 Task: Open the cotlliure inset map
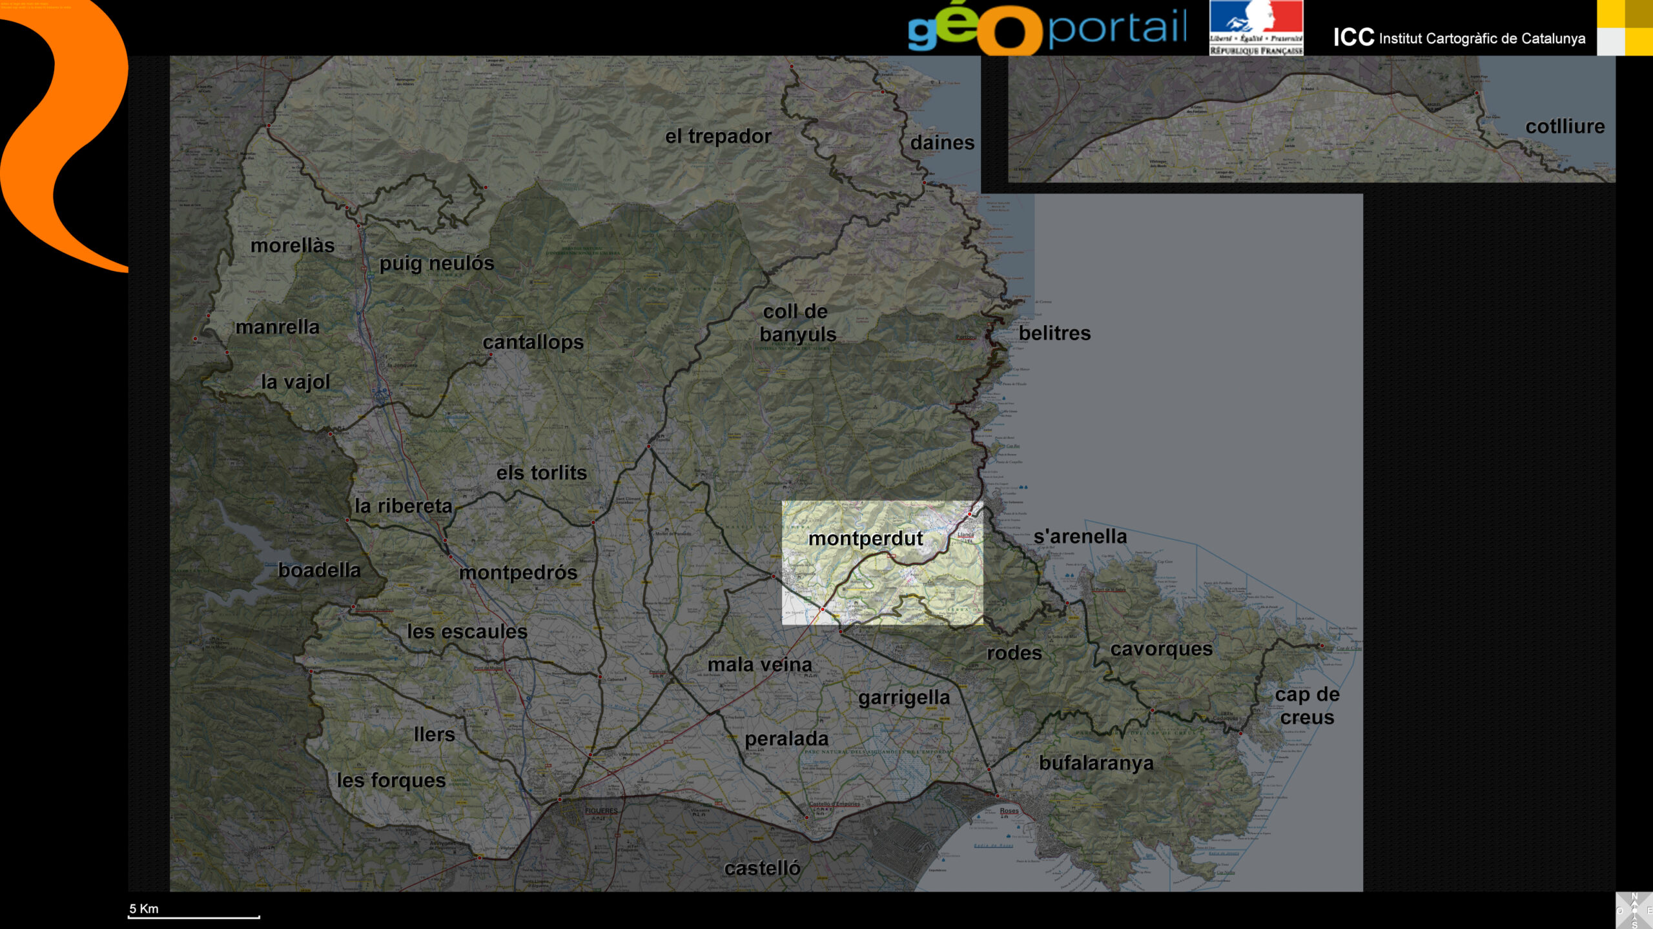click(x=1565, y=126)
